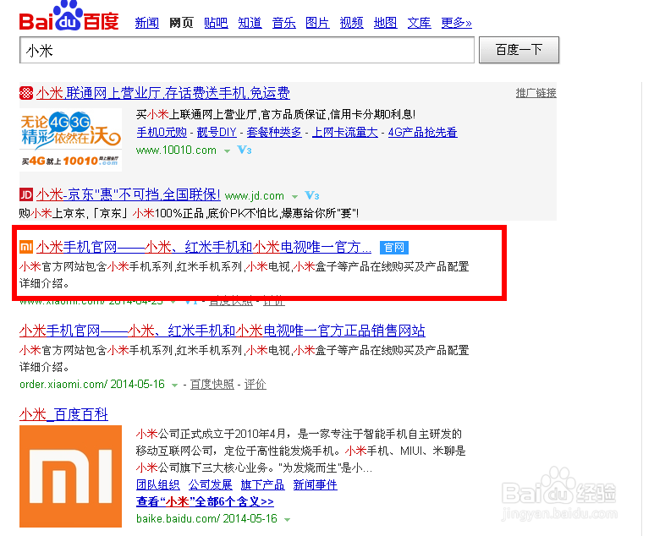Click the large orange MI logo thumbnail
This screenshot has width=654, height=536.
pyautogui.click(x=70, y=477)
